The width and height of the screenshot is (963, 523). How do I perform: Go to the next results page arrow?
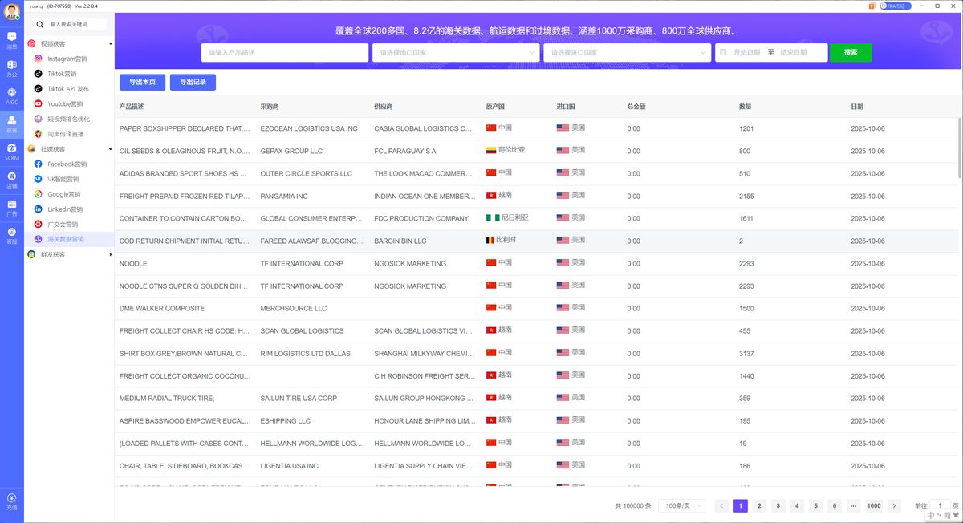(895, 505)
